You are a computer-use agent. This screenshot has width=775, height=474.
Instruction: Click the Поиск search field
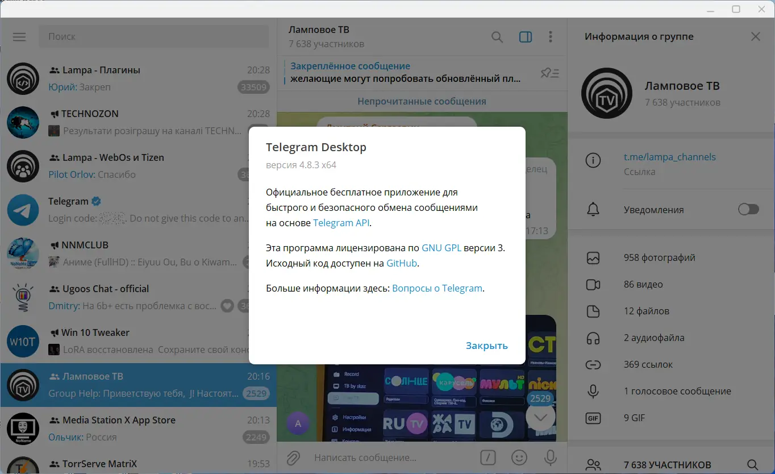(153, 36)
